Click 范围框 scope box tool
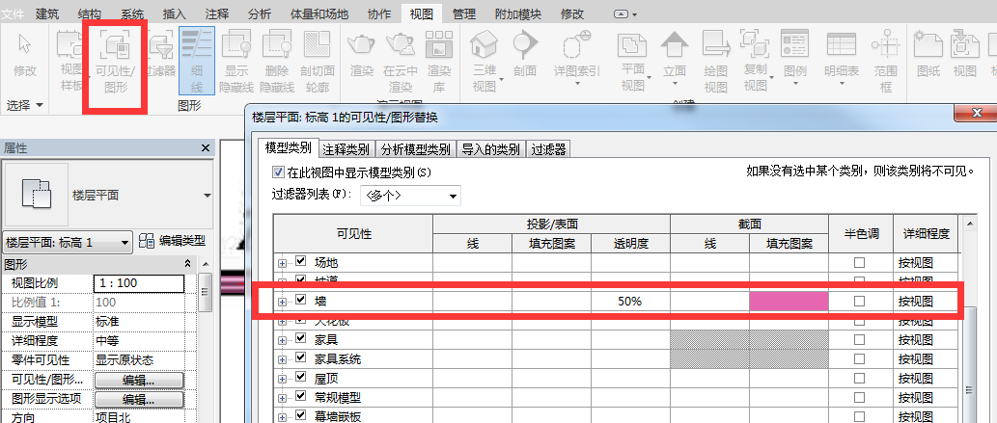Screen dimensions: 997x423 coord(885,61)
